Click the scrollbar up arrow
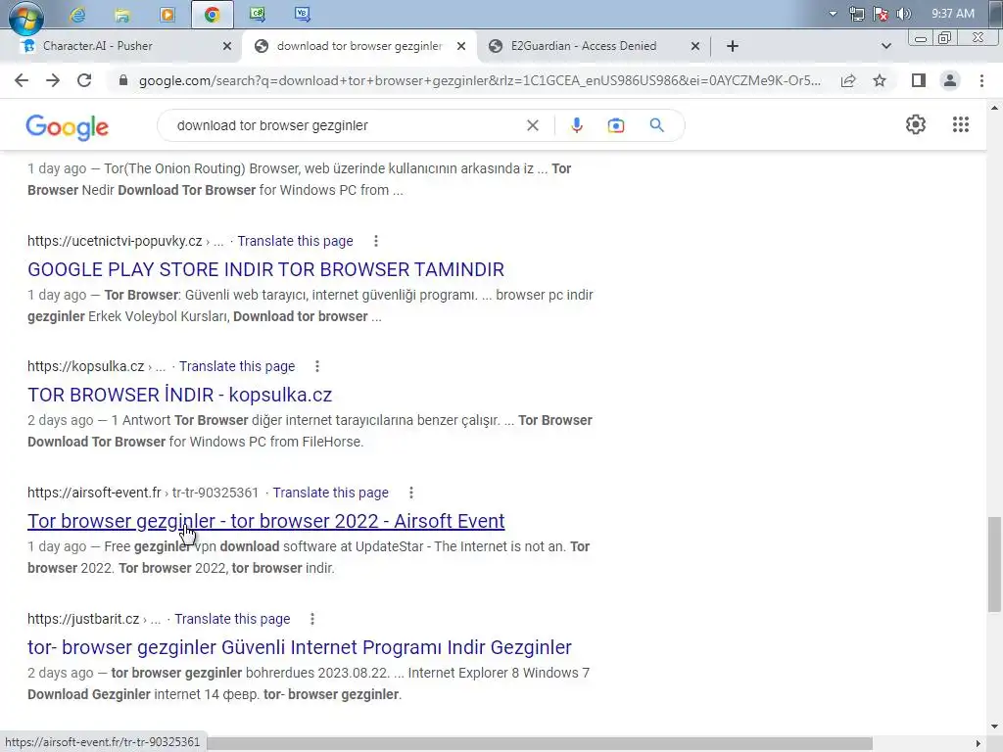Image resolution: width=1003 pixels, height=752 pixels. pyautogui.click(x=995, y=108)
